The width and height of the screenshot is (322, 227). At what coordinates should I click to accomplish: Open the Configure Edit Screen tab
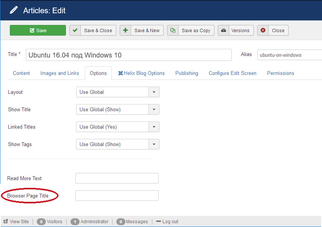[233, 73]
